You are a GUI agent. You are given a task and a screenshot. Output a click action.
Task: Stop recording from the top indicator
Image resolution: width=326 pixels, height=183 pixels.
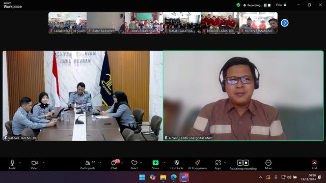coord(269,5)
